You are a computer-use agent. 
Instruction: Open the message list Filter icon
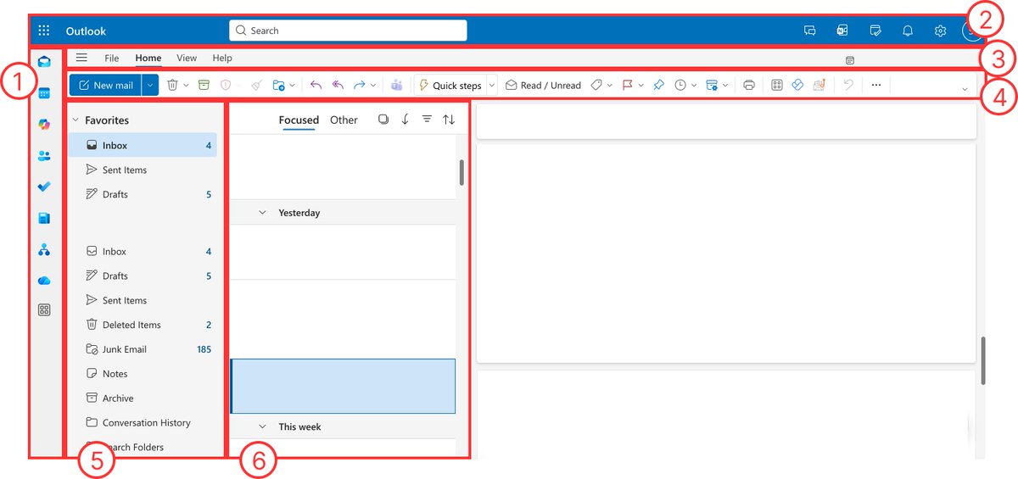pyautogui.click(x=427, y=120)
